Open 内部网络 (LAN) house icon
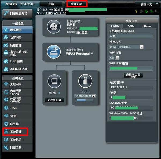161x159 pixels. [x=6, y=92]
